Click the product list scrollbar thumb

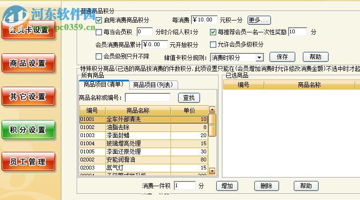(x=212, y=125)
